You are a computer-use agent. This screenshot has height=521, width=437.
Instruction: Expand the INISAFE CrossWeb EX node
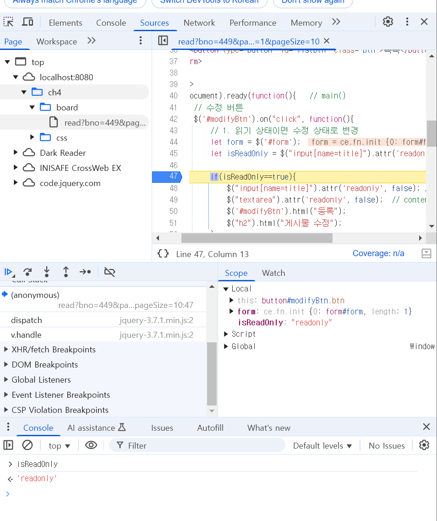(x=15, y=167)
